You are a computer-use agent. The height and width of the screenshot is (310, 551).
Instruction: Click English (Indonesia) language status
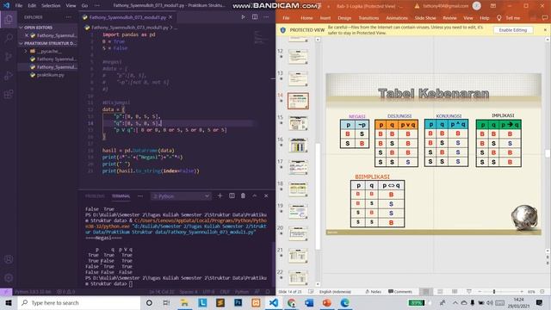coord(335,292)
